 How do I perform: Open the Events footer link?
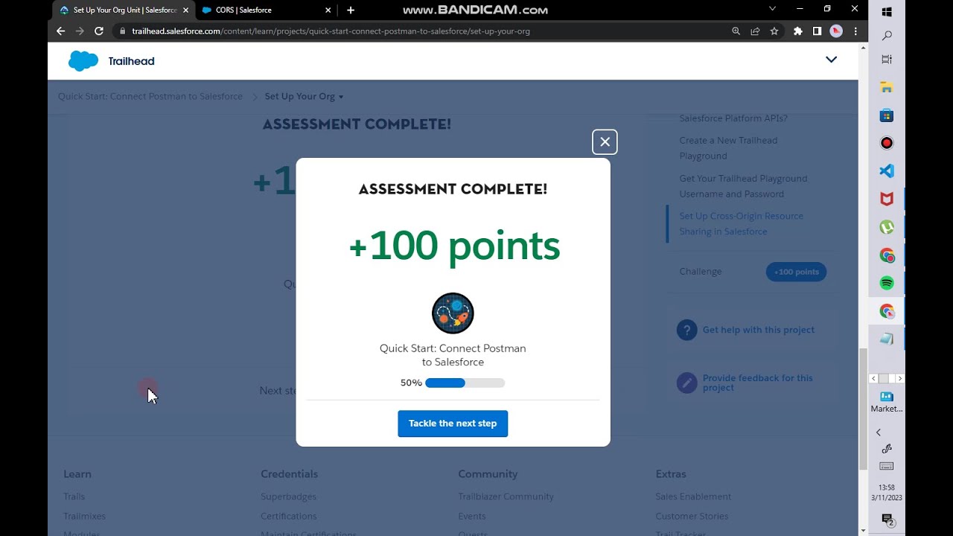(472, 516)
